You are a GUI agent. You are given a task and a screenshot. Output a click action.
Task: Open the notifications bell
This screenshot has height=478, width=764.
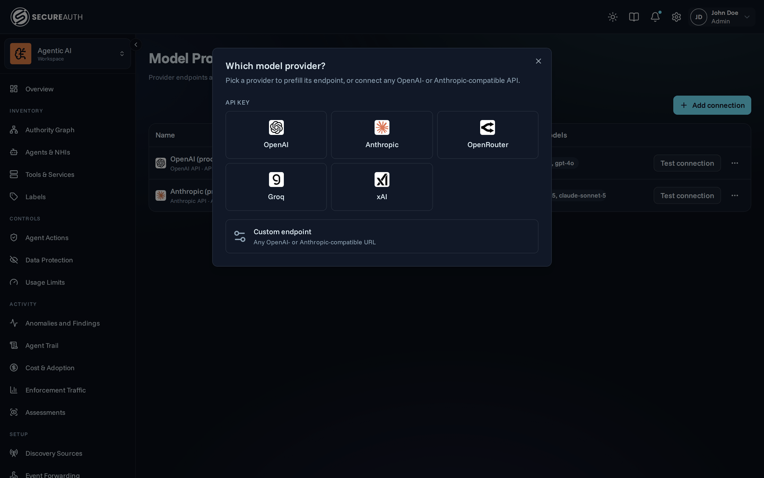[655, 17]
